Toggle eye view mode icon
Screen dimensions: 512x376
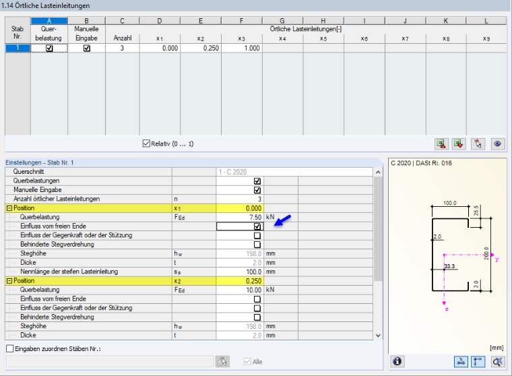[498, 144]
